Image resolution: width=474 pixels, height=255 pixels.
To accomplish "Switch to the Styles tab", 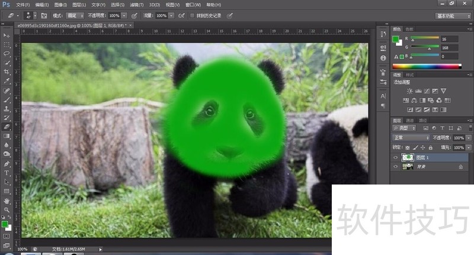I will coord(409,75).
